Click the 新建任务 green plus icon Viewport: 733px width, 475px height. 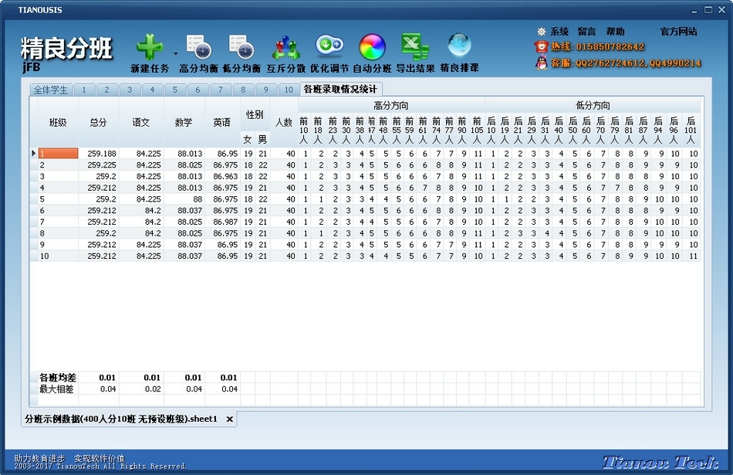150,48
